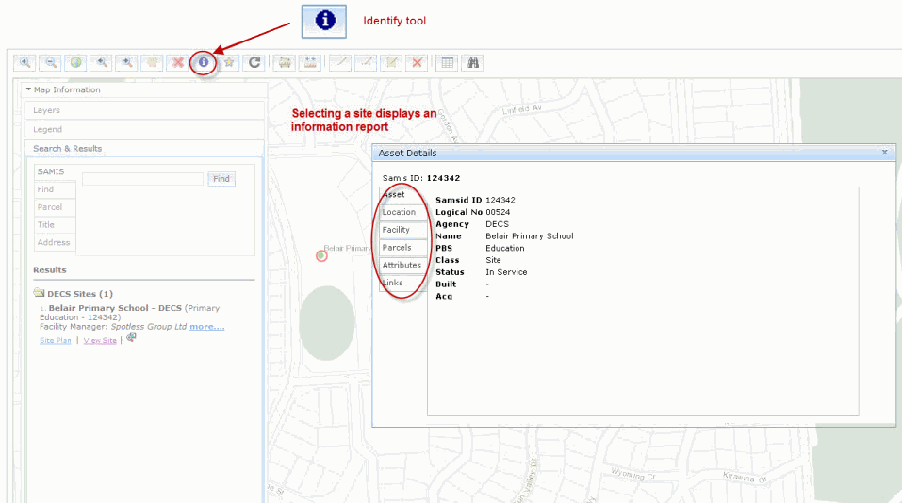The image size is (902, 503).
Task: Click the globe full extent icon
Action: click(x=76, y=62)
